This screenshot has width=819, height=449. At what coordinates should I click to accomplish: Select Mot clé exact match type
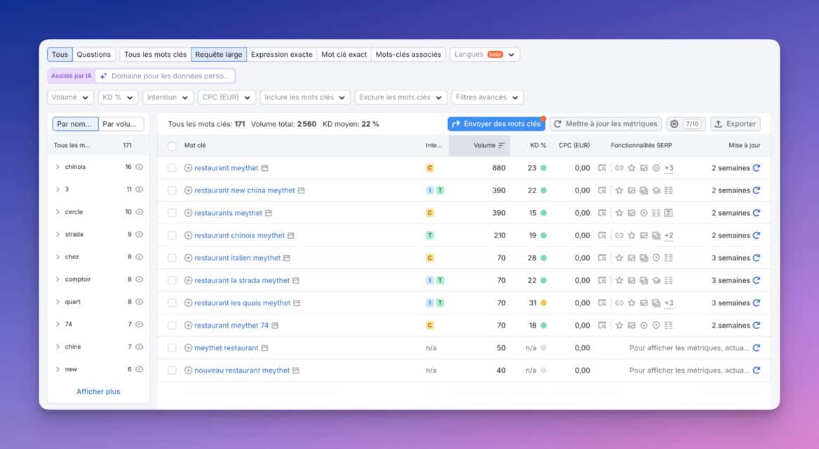pyautogui.click(x=344, y=54)
